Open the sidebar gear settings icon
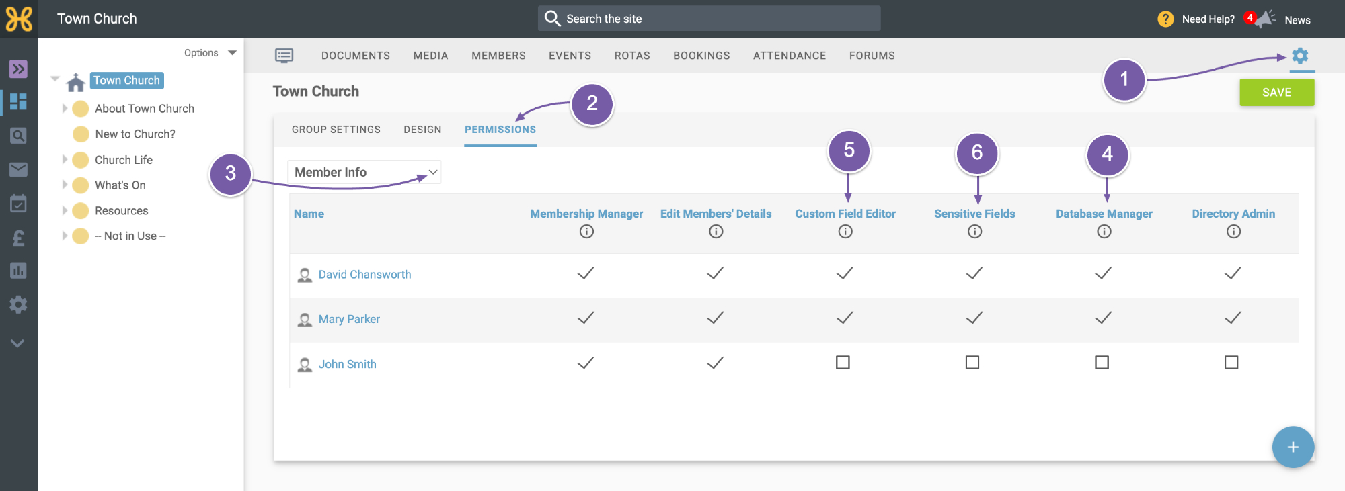Screen dimensions: 1345x491 tap(18, 304)
